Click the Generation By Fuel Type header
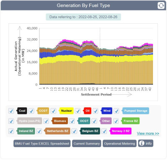 click(x=83, y=5)
